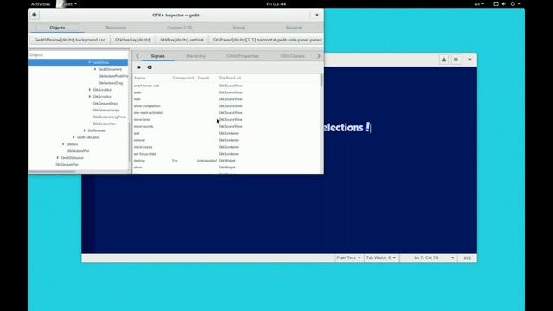Expand the second GtkScrollbar tree node
553x311 pixels.
click(x=90, y=96)
